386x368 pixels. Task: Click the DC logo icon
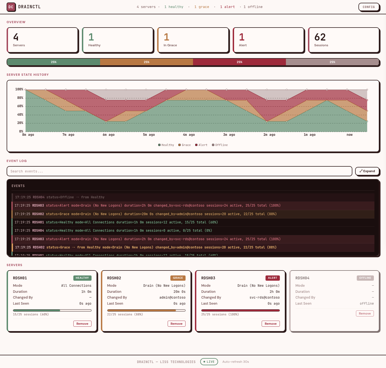(x=11, y=7)
